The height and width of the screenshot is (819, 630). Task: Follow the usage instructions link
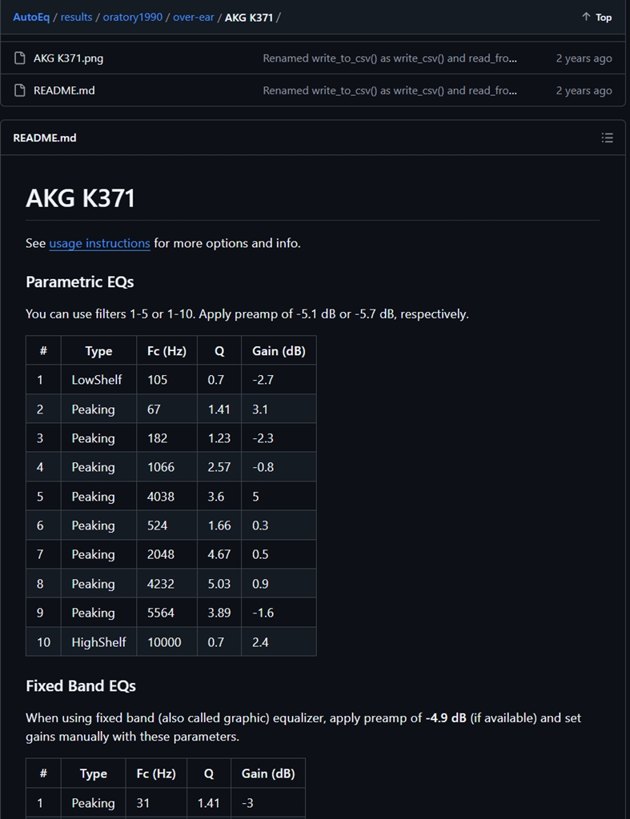point(99,243)
